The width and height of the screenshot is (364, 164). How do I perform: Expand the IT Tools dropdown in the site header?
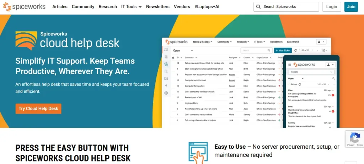pyautogui.click(x=132, y=7)
